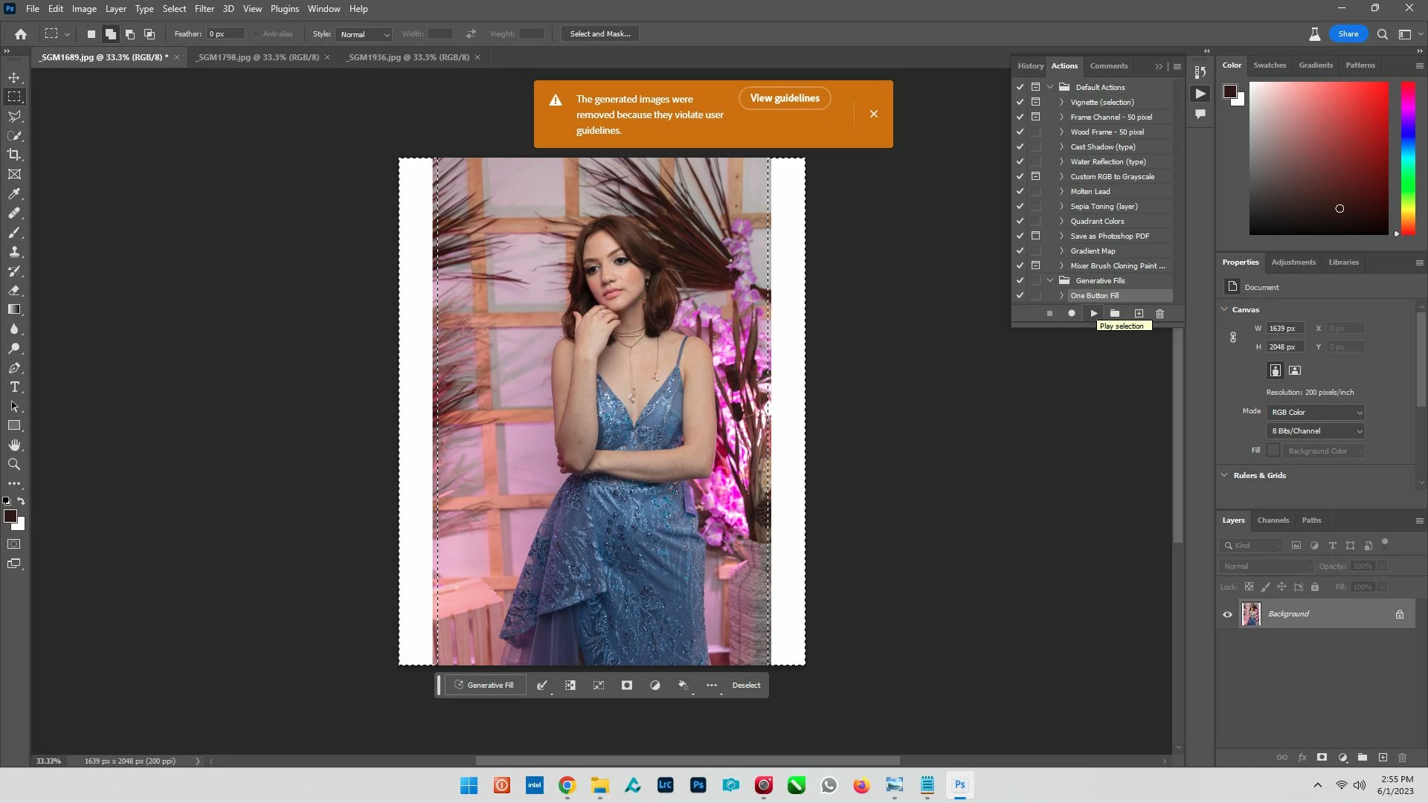Select the Crop tool
The width and height of the screenshot is (1428, 803).
click(14, 155)
